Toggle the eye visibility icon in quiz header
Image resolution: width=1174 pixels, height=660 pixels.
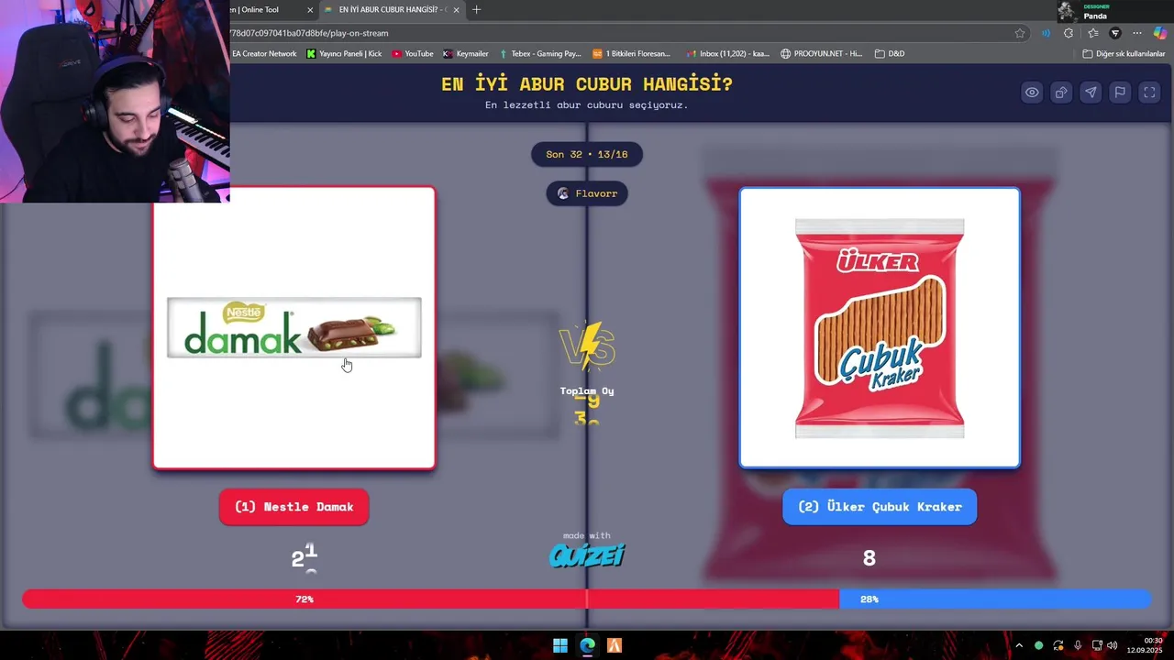tap(1032, 93)
